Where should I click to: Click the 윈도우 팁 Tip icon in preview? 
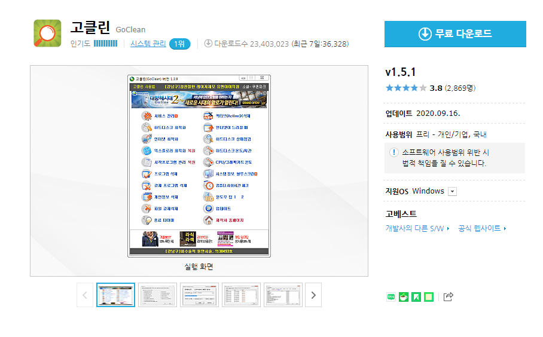[x=209, y=197]
